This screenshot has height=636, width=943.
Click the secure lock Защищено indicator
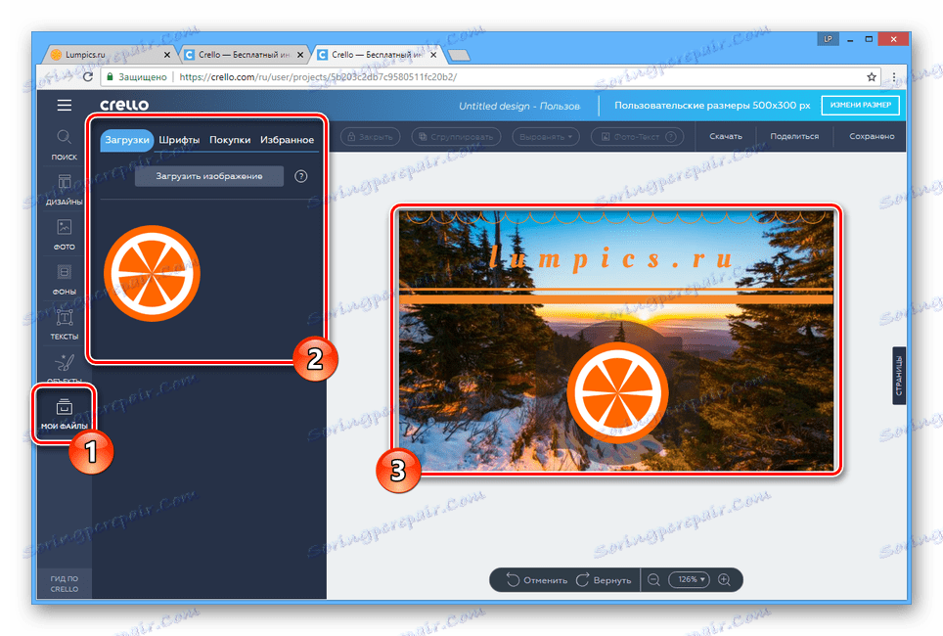click(x=136, y=77)
